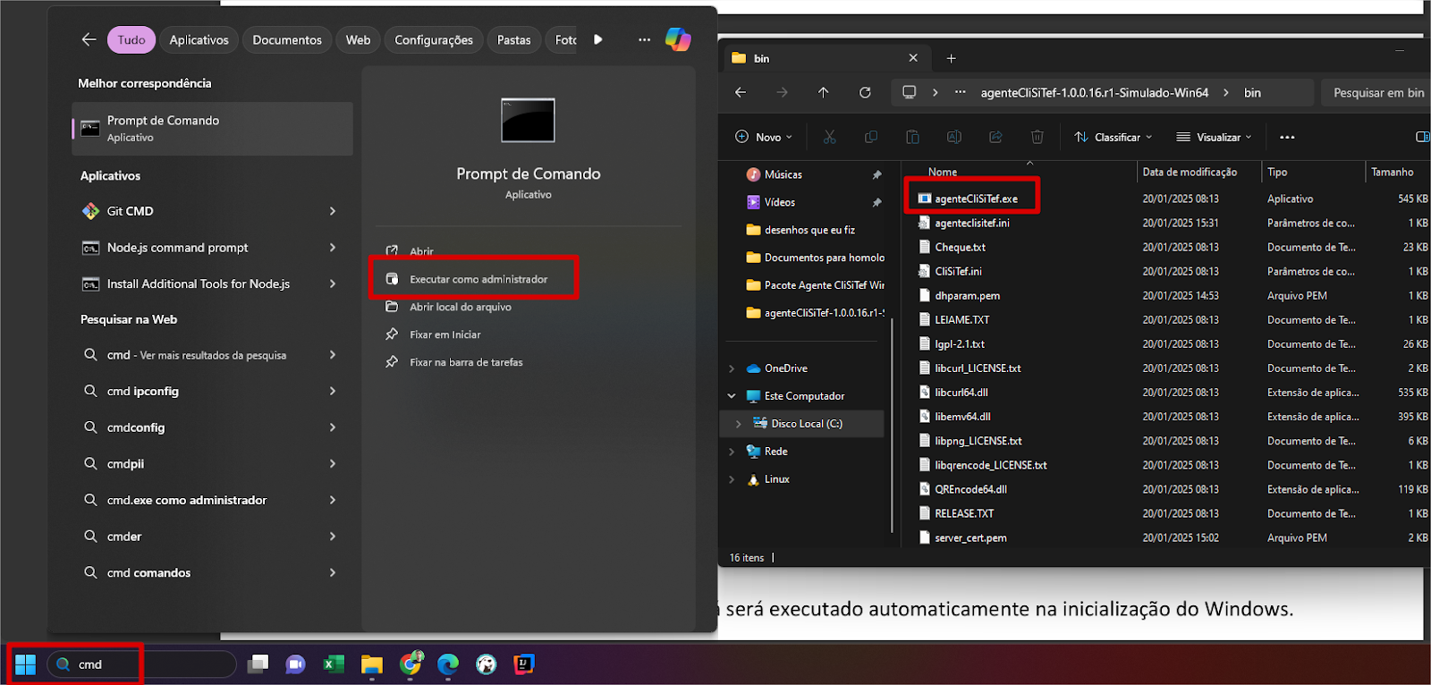The image size is (1431, 685).
Task: Open the Visualizar view dropdown
Action: (x=1214, y=137)
